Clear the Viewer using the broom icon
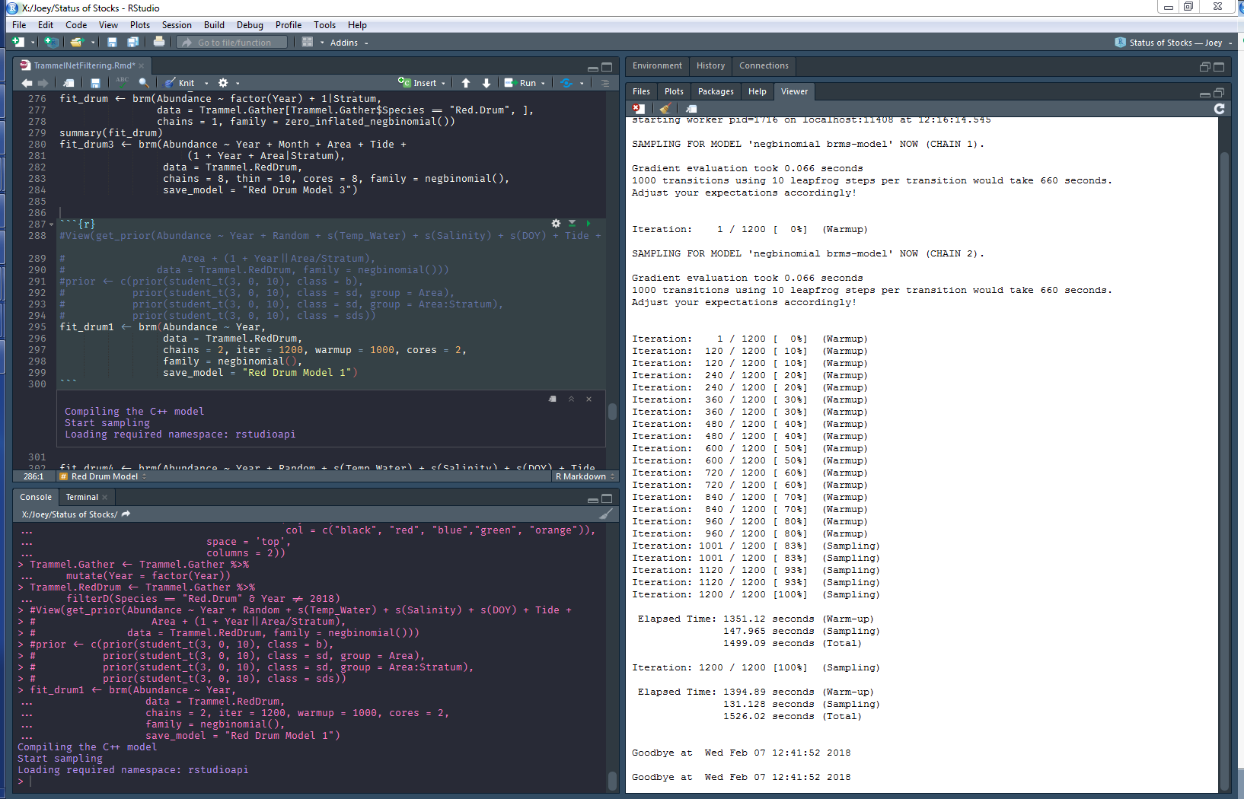This screenshot has width=1244, height=799. click(664, 108)
